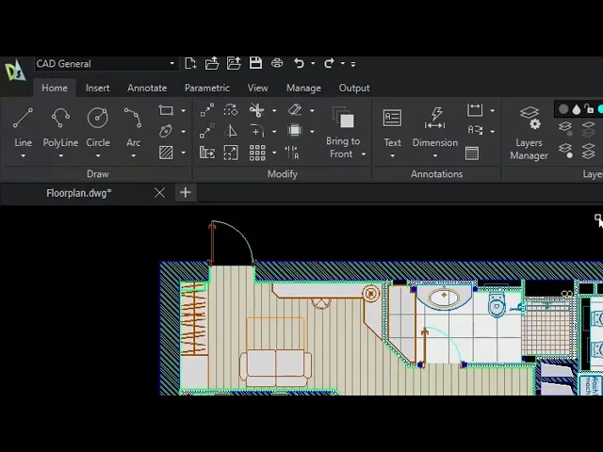Open the quick access customize dropdown
603x452 pixels.
click(x=353, y=64)
